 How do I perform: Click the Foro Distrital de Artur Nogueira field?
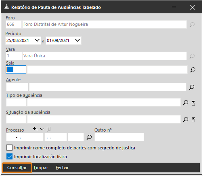click(x=105, y=24)
